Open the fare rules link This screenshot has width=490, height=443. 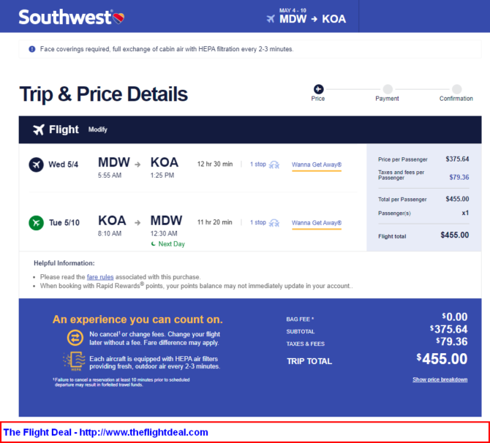(x=100, y=277)
